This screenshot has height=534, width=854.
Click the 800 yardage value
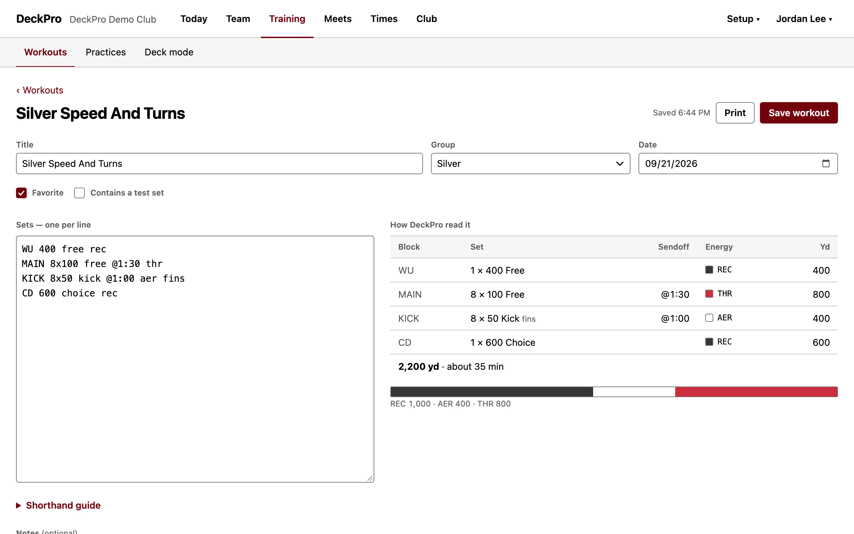pos(821,294)
